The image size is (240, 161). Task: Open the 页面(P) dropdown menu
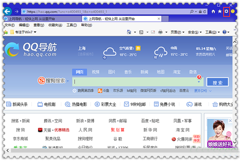[x=178, y=32]
